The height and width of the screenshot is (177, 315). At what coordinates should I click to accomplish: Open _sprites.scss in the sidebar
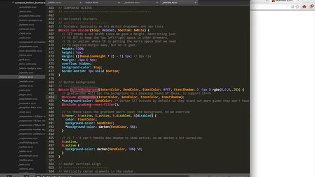26,147
